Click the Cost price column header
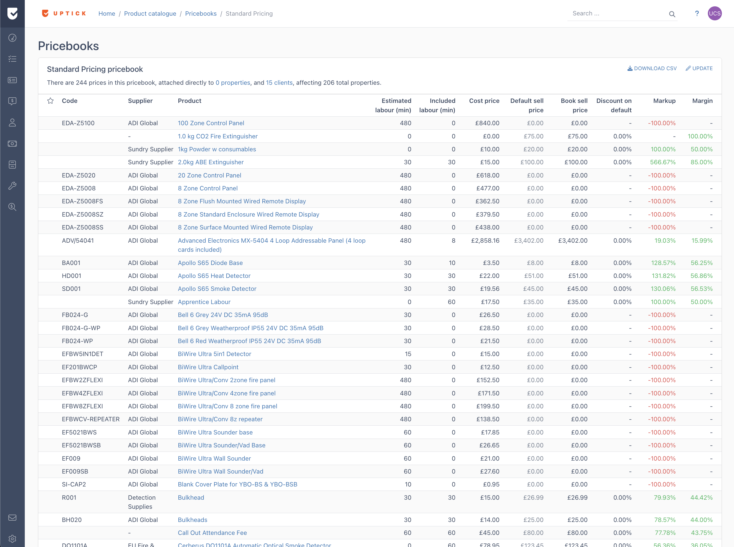This screenshot has height=547, width=734. [x=484, y=101]
